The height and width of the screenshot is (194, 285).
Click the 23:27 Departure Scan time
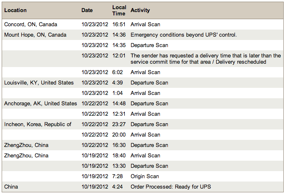coord(119,124)
